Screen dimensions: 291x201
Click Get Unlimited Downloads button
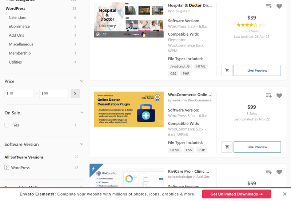point(237,194)
